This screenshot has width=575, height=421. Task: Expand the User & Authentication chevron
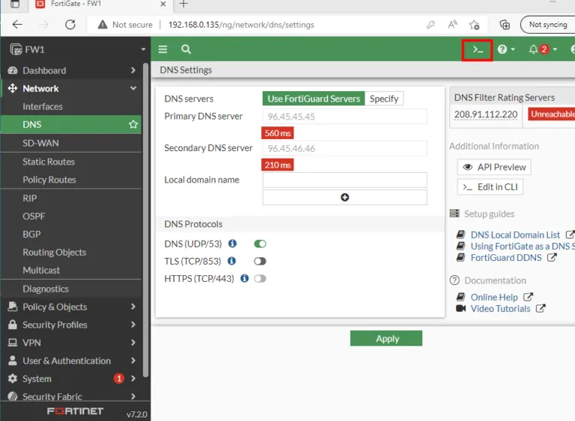pyautogui.click(x=133, y=360)
